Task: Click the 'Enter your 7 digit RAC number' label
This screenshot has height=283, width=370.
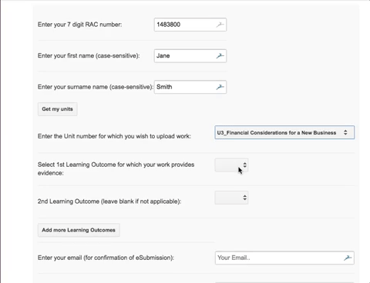Action: pyautogui.click(x=79, y=25)
